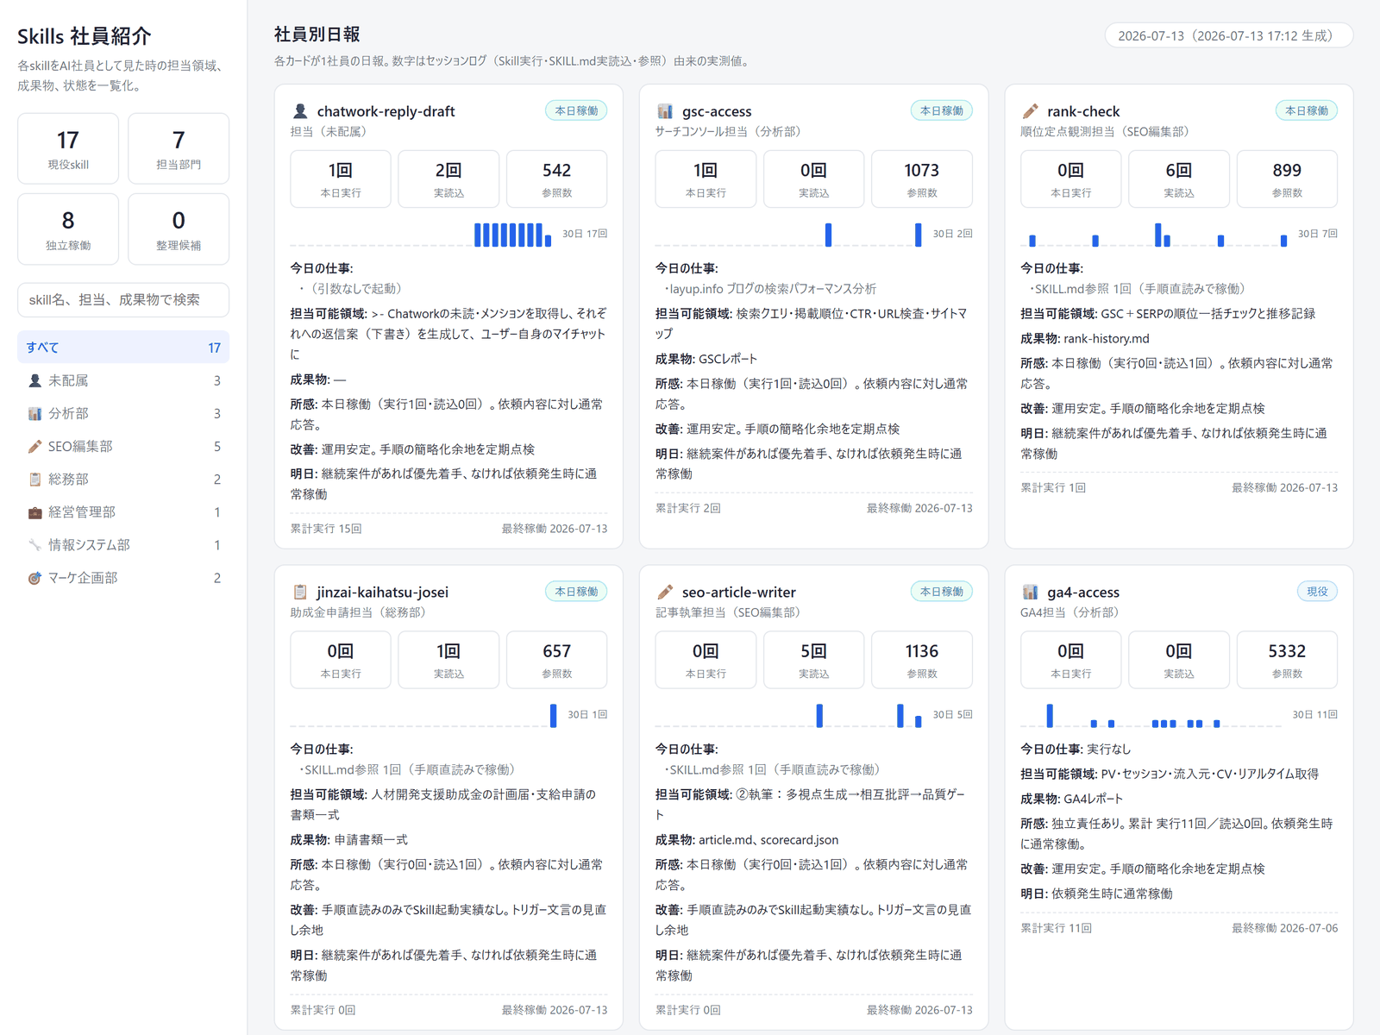Click the 2回 実読込 tile on chatwork-reply-draft
This screenshot has width=1380, height=1035.
coord(448,179)
